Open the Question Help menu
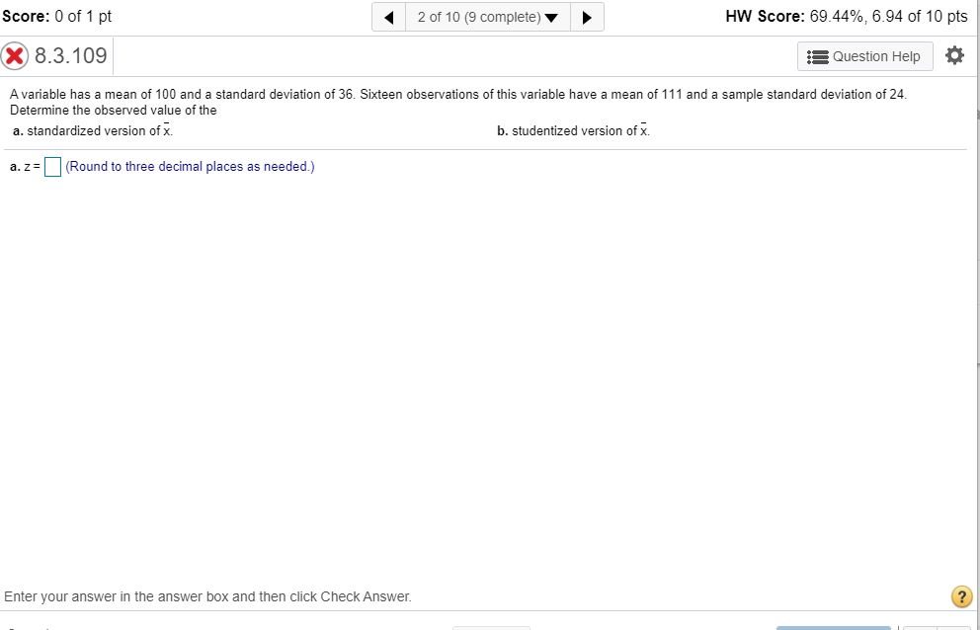The image size is (980, 630). pyautogui.click(x=865, y=56)
